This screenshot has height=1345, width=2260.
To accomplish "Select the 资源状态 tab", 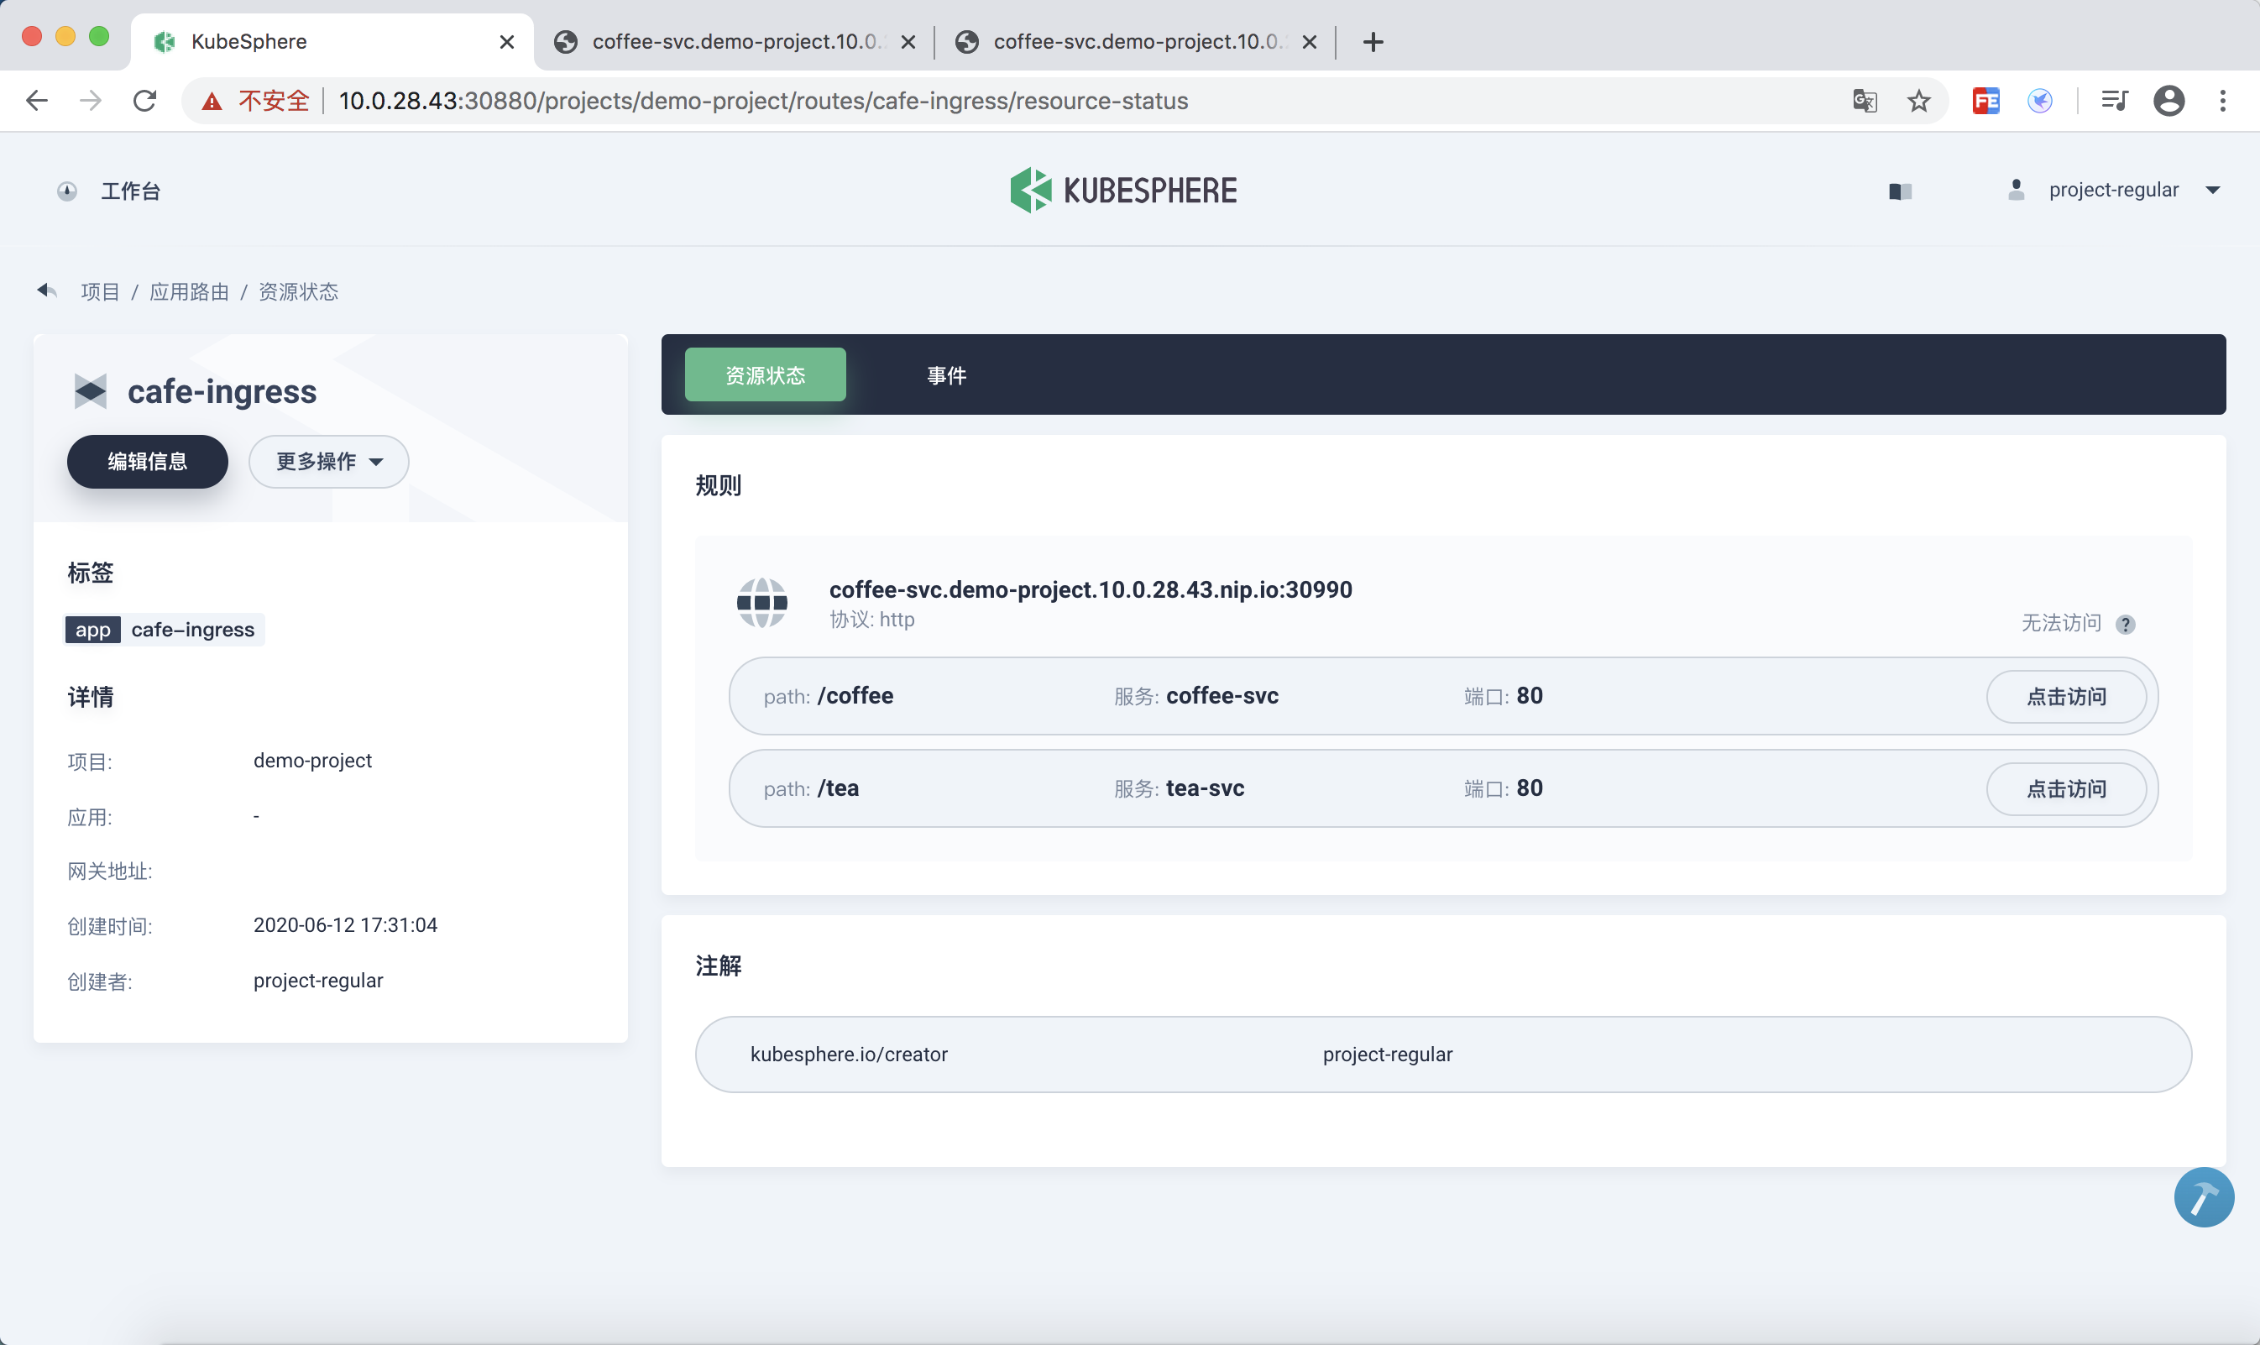I will point(765,375).
